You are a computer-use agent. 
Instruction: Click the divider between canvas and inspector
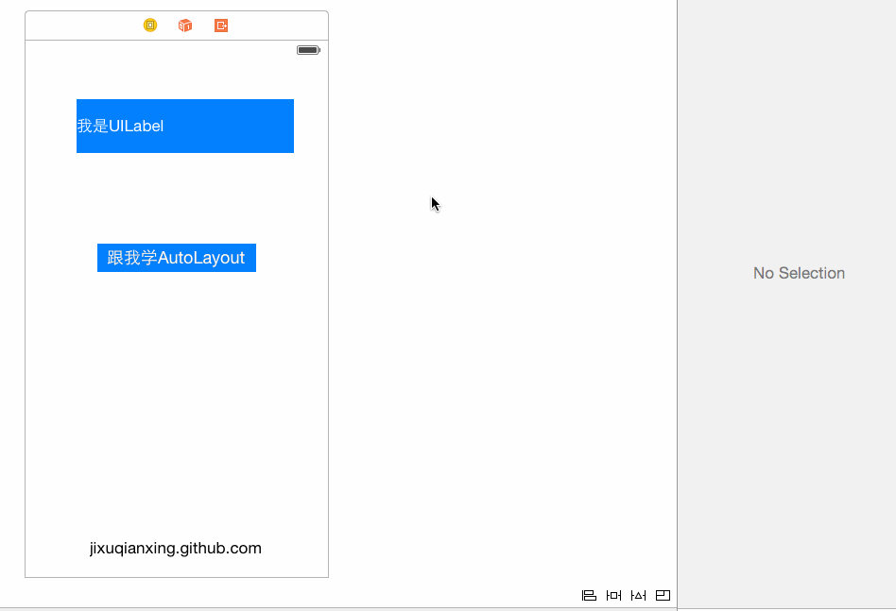tap(677, 283)
